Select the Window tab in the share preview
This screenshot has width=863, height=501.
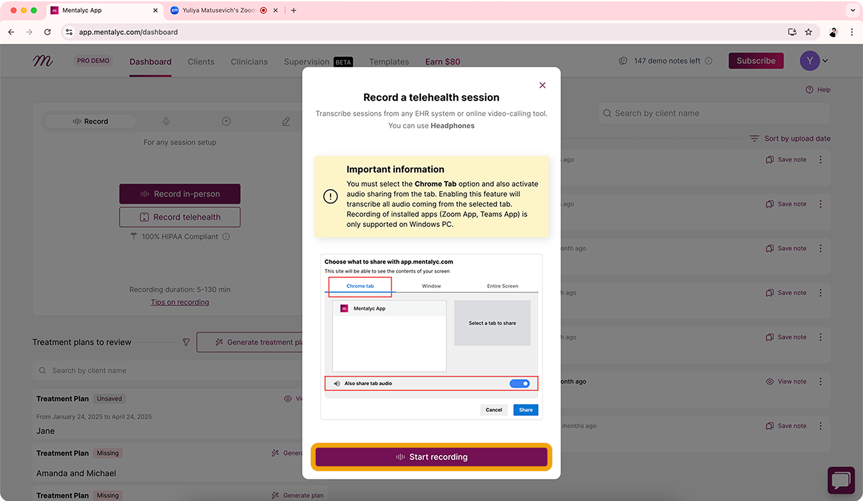point(431,286)
